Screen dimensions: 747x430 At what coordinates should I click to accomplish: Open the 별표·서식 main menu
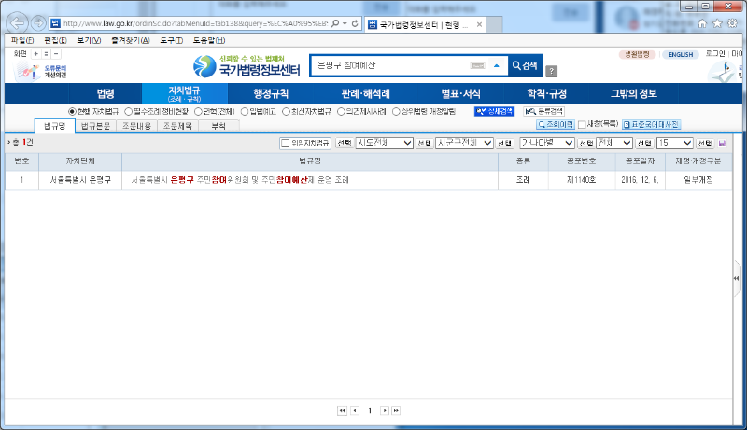click(460, 93)
